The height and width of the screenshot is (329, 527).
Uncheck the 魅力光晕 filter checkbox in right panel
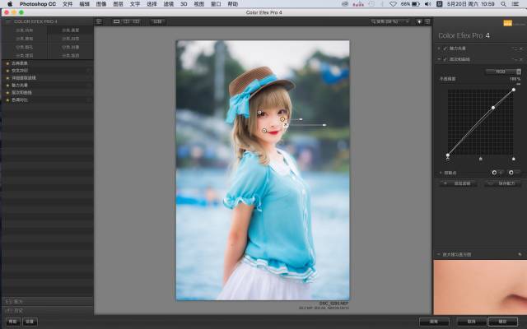point(445,49)
